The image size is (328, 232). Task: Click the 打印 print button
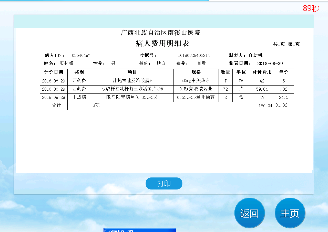[164, 183]
